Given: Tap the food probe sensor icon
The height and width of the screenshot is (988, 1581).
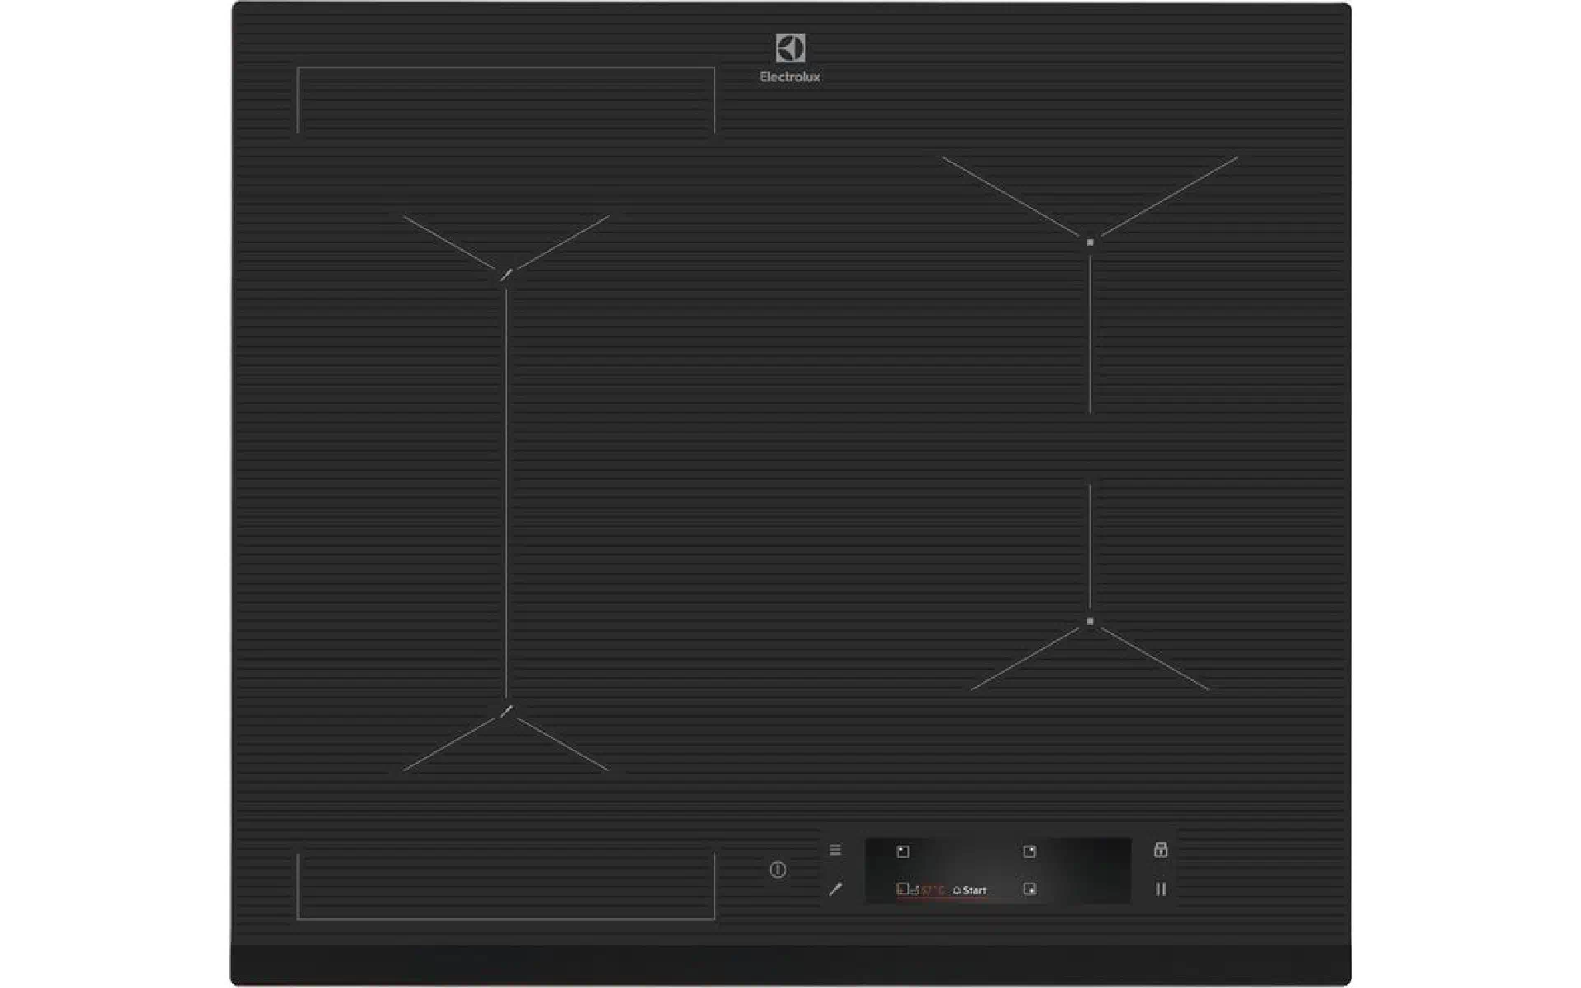Looking at the screenshot, I should [835, 889].
